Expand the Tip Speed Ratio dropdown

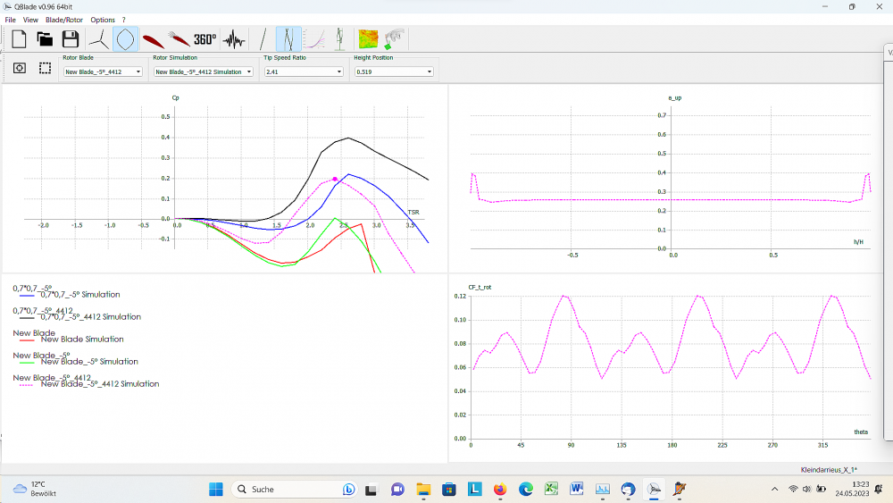[304, 71]
